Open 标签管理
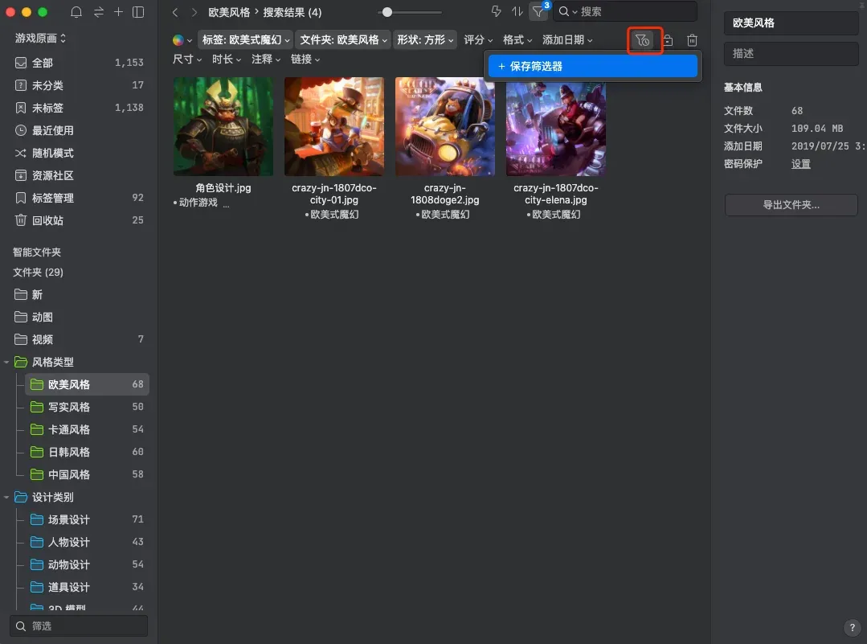The height and width of the screenshot is (644, 867). 79,198
